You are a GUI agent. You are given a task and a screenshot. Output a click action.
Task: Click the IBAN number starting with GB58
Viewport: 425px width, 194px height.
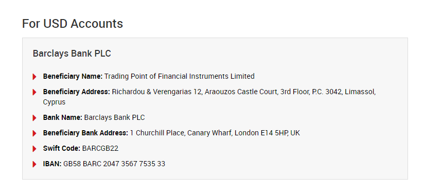(x=114, y=164)
